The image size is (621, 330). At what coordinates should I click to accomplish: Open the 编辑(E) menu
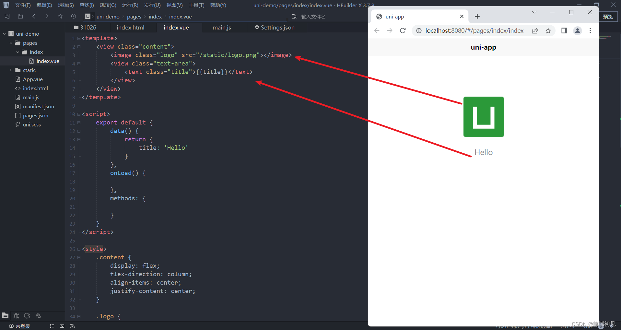point(44,5)
